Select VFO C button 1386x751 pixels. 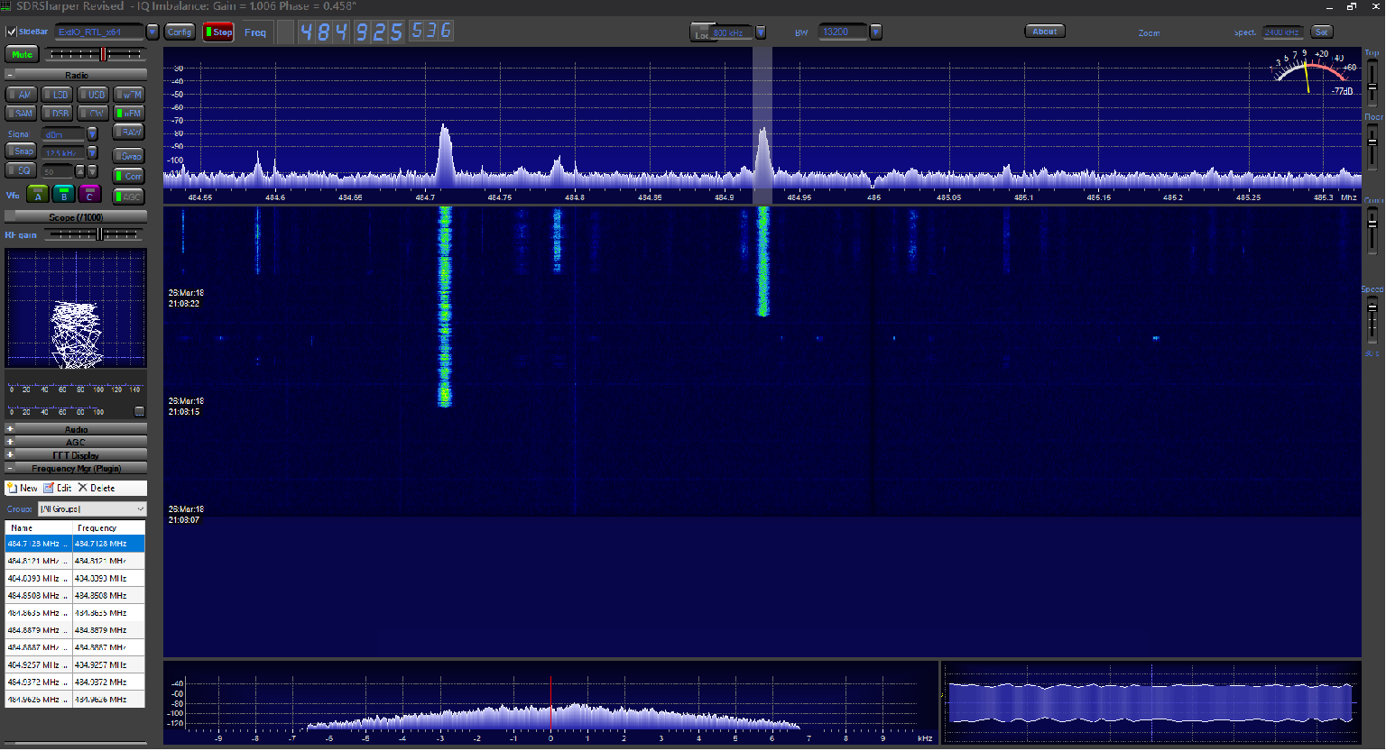point(89,195)
